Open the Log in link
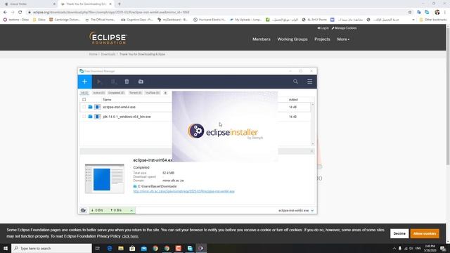Viewport: 450px width, 253px height. pyautogui.click(x=323, y=28)
